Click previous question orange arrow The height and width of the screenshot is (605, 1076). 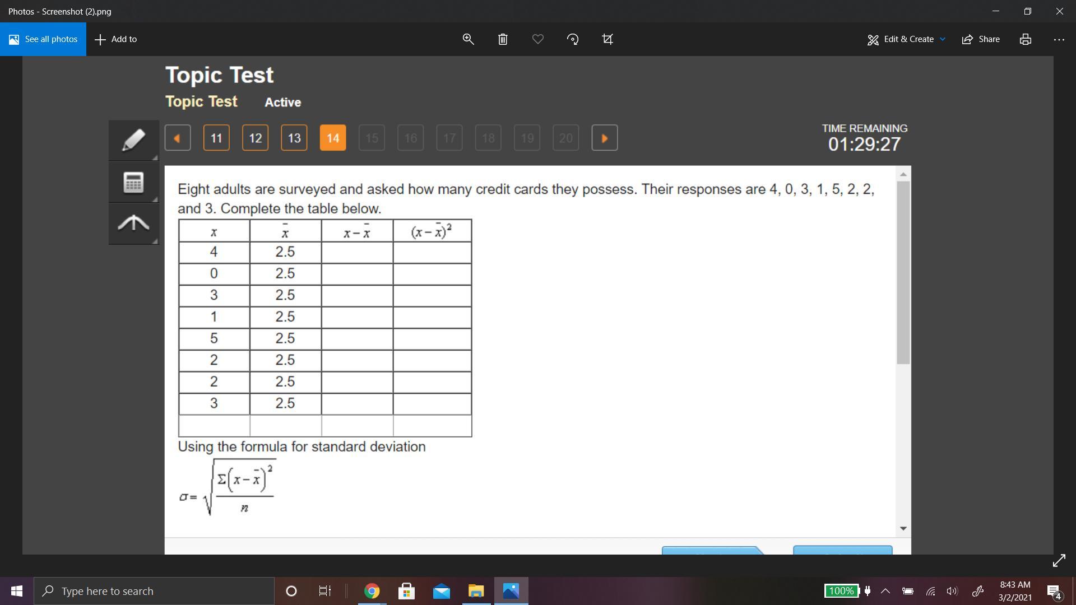pos(178,138)
